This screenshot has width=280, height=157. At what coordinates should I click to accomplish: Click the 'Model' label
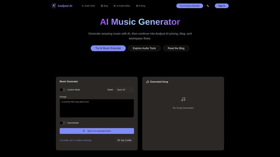pos(110,90)
